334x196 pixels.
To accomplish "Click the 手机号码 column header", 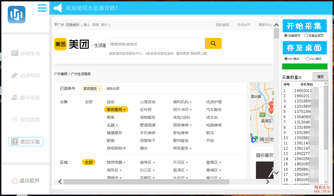I will 307,84.
